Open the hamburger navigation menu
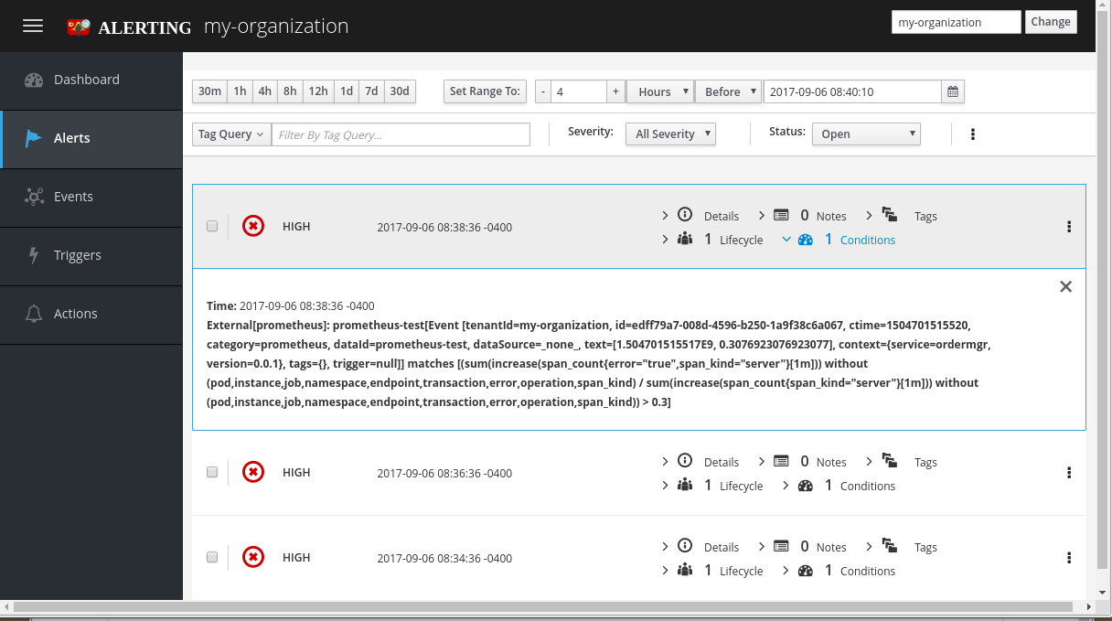 click(33, 26)
